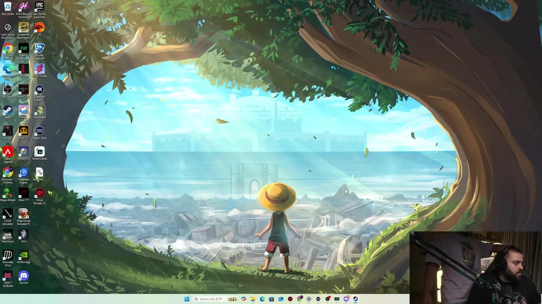
Task: Launch Brawlhalla desktop shortcut
Action: click(39, 112)
